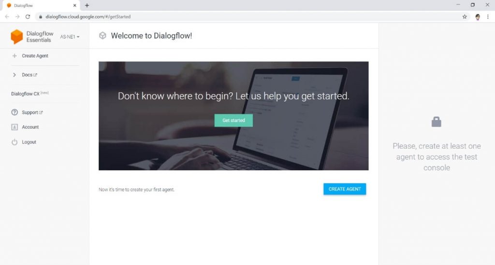Image resolution: width=495 pixels, height=265 pixels.
Task: Reload the page with the refresh icon
Action: [x=28, y=17]
